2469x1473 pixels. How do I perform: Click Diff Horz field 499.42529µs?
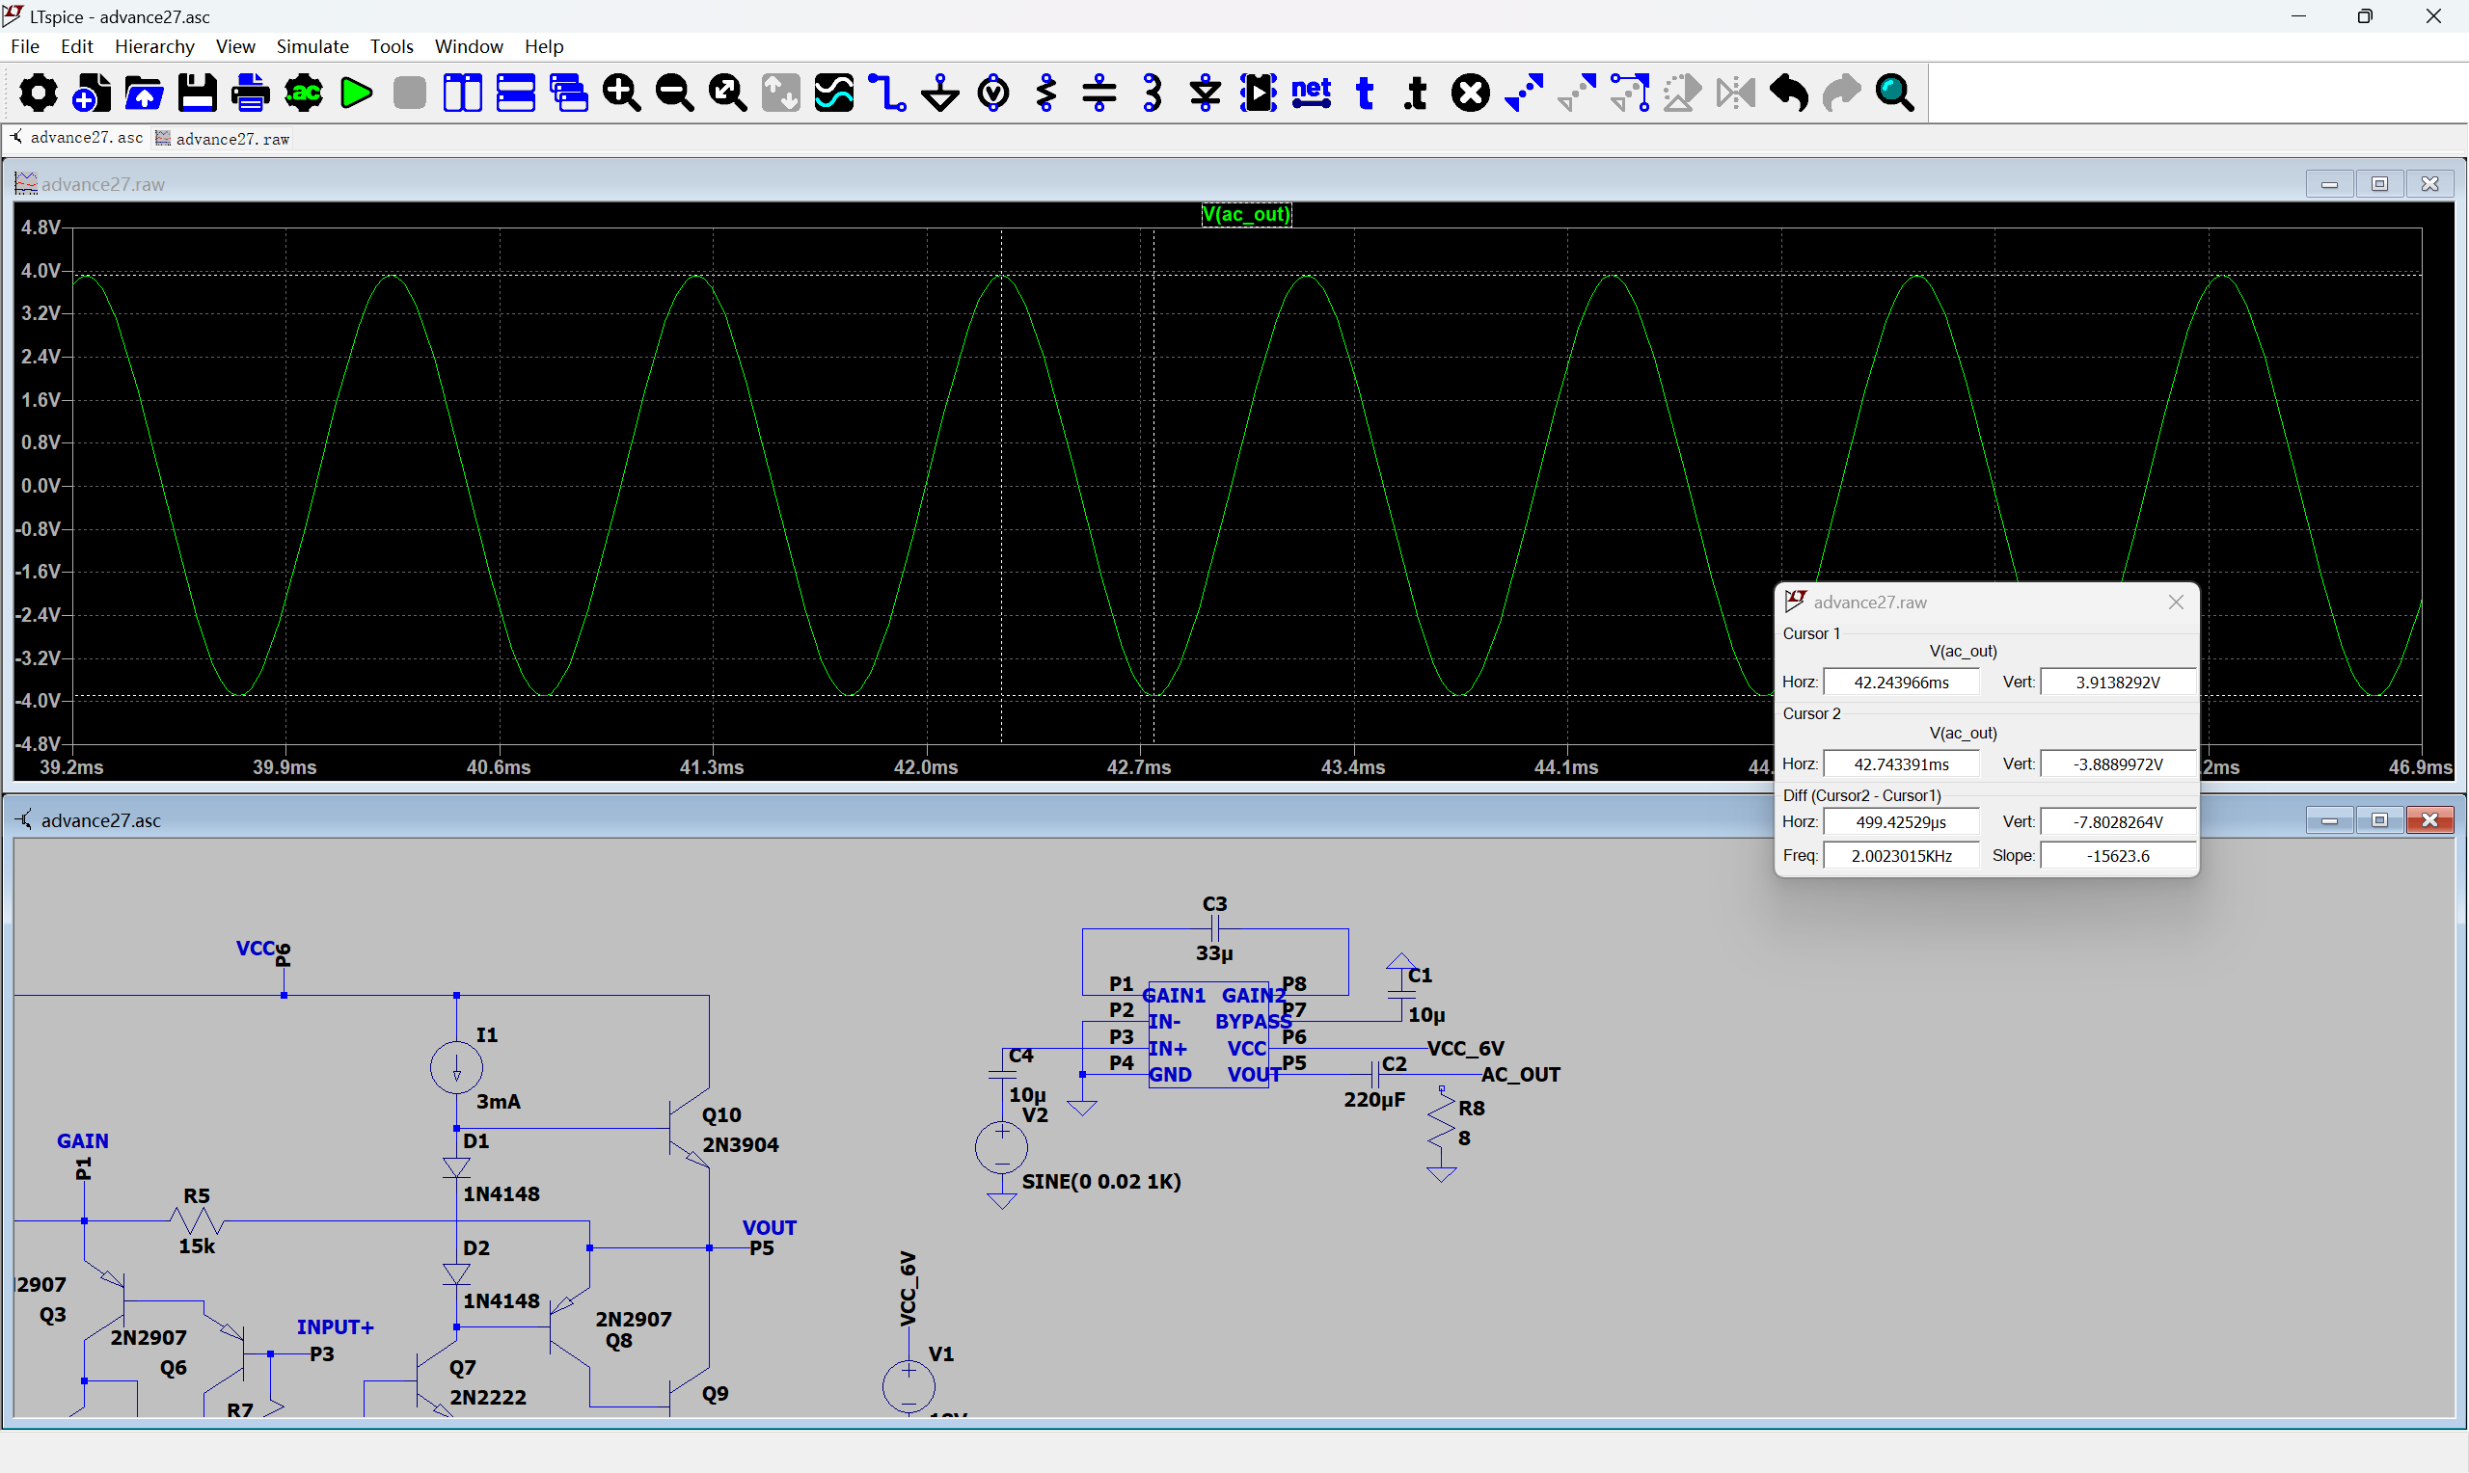[x=1900, y=822]
